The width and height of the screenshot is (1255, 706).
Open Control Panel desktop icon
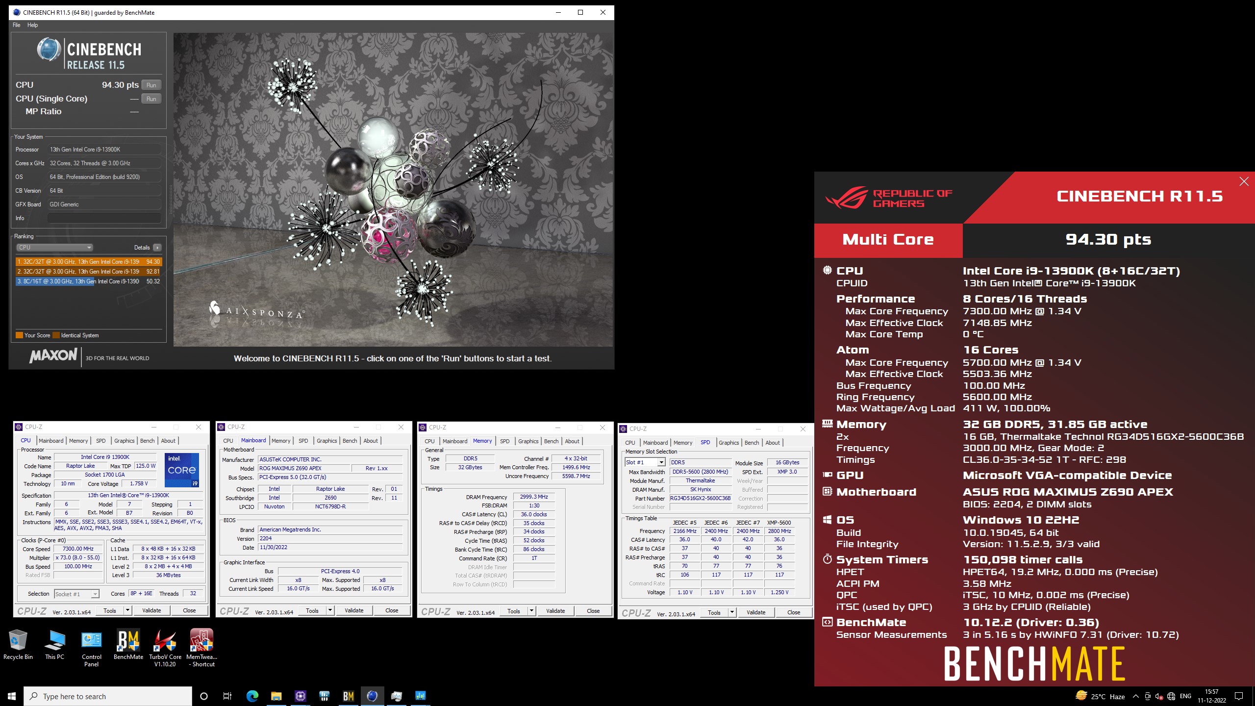92,649
